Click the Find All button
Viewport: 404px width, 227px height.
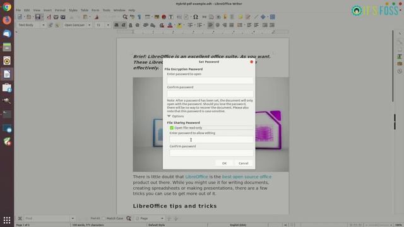(x=95, y=219)
